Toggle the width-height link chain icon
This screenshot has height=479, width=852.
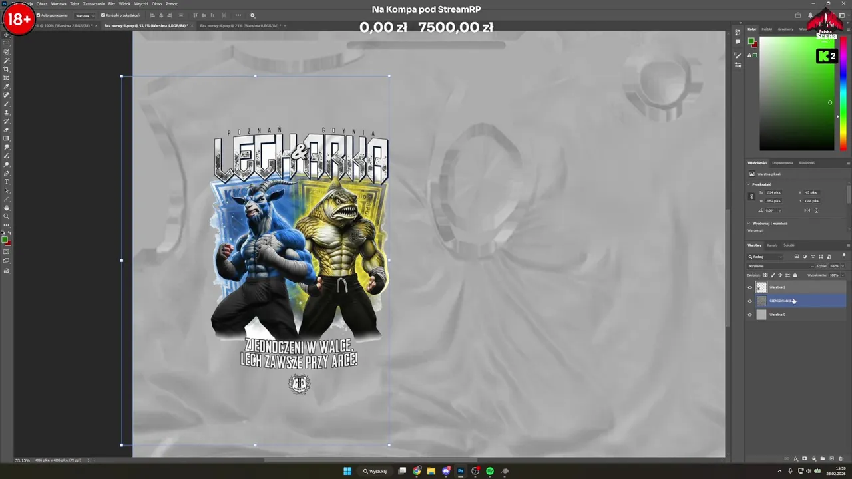751,196
